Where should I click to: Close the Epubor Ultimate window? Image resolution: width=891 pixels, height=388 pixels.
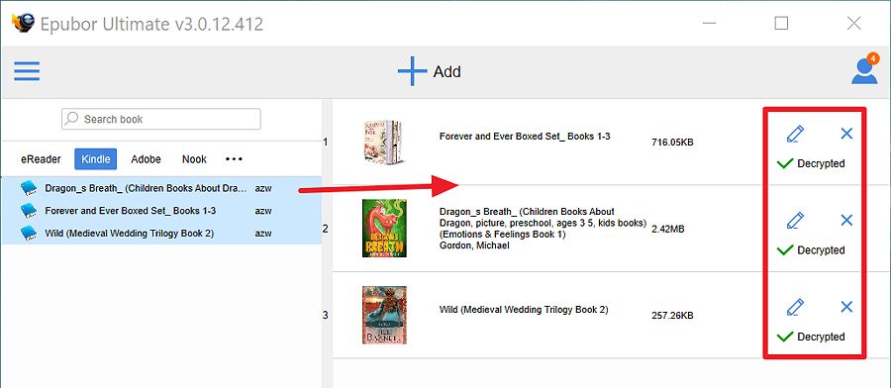click(x=853, y=24)
